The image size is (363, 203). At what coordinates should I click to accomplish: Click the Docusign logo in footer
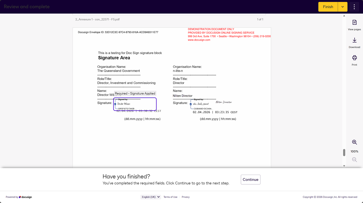click(x=26, y=197)
